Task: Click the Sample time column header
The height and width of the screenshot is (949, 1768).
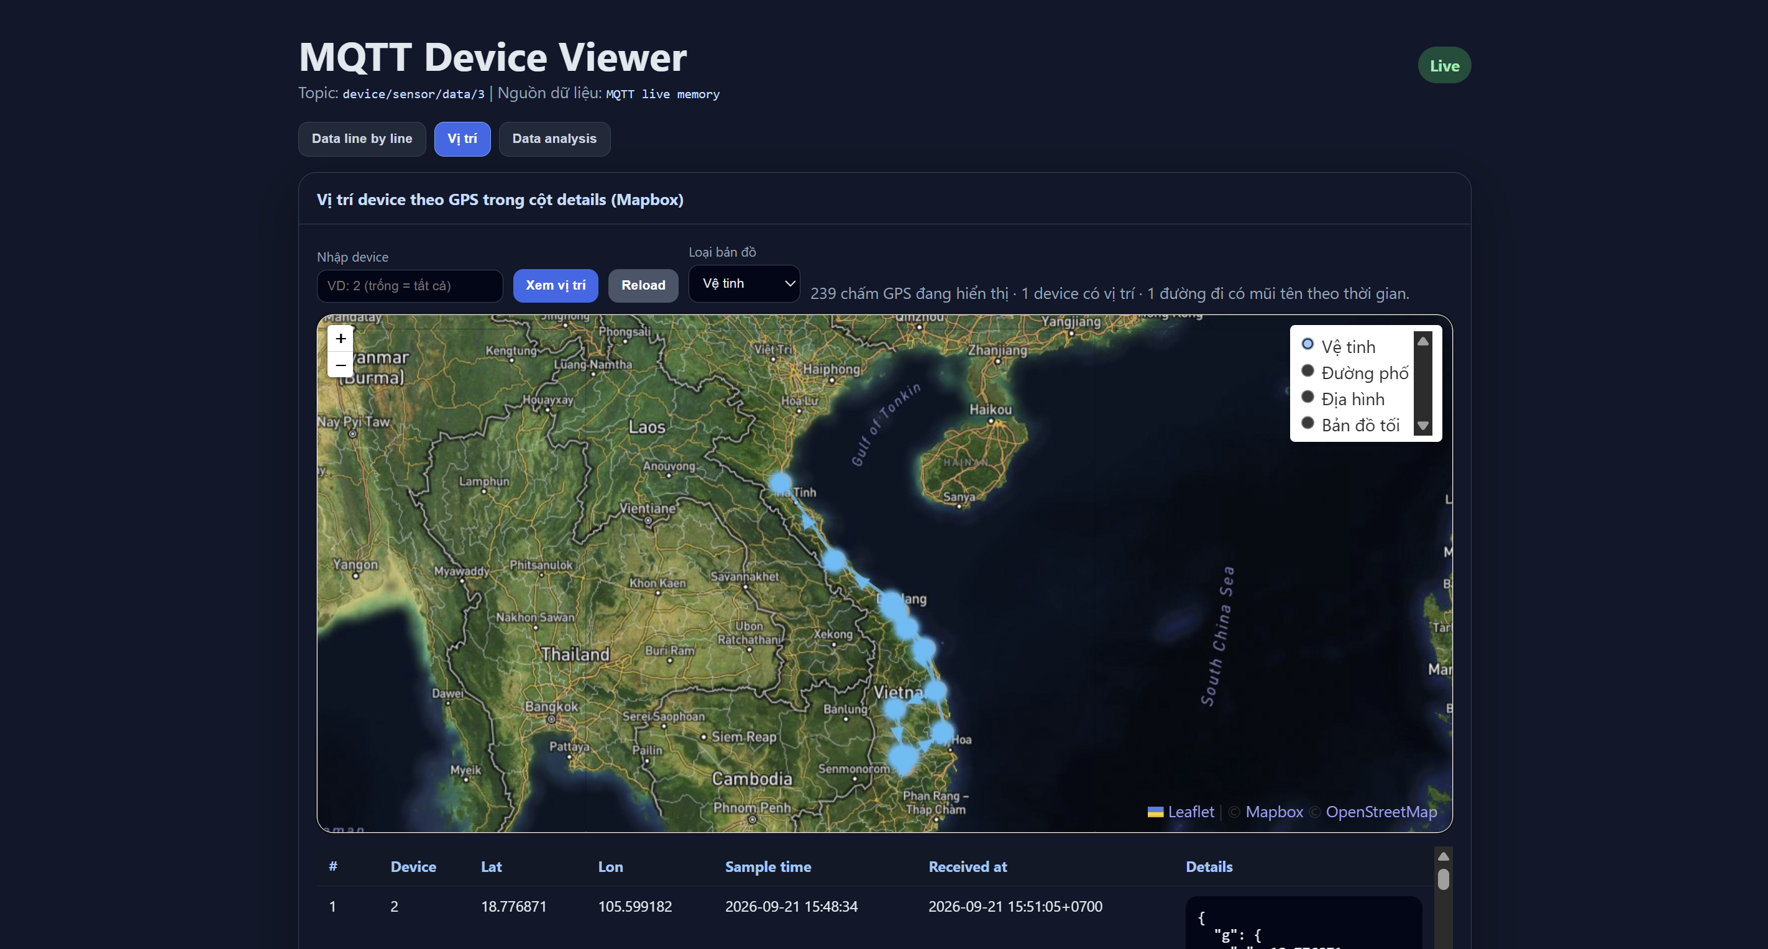Action: (x=768, y=867)
